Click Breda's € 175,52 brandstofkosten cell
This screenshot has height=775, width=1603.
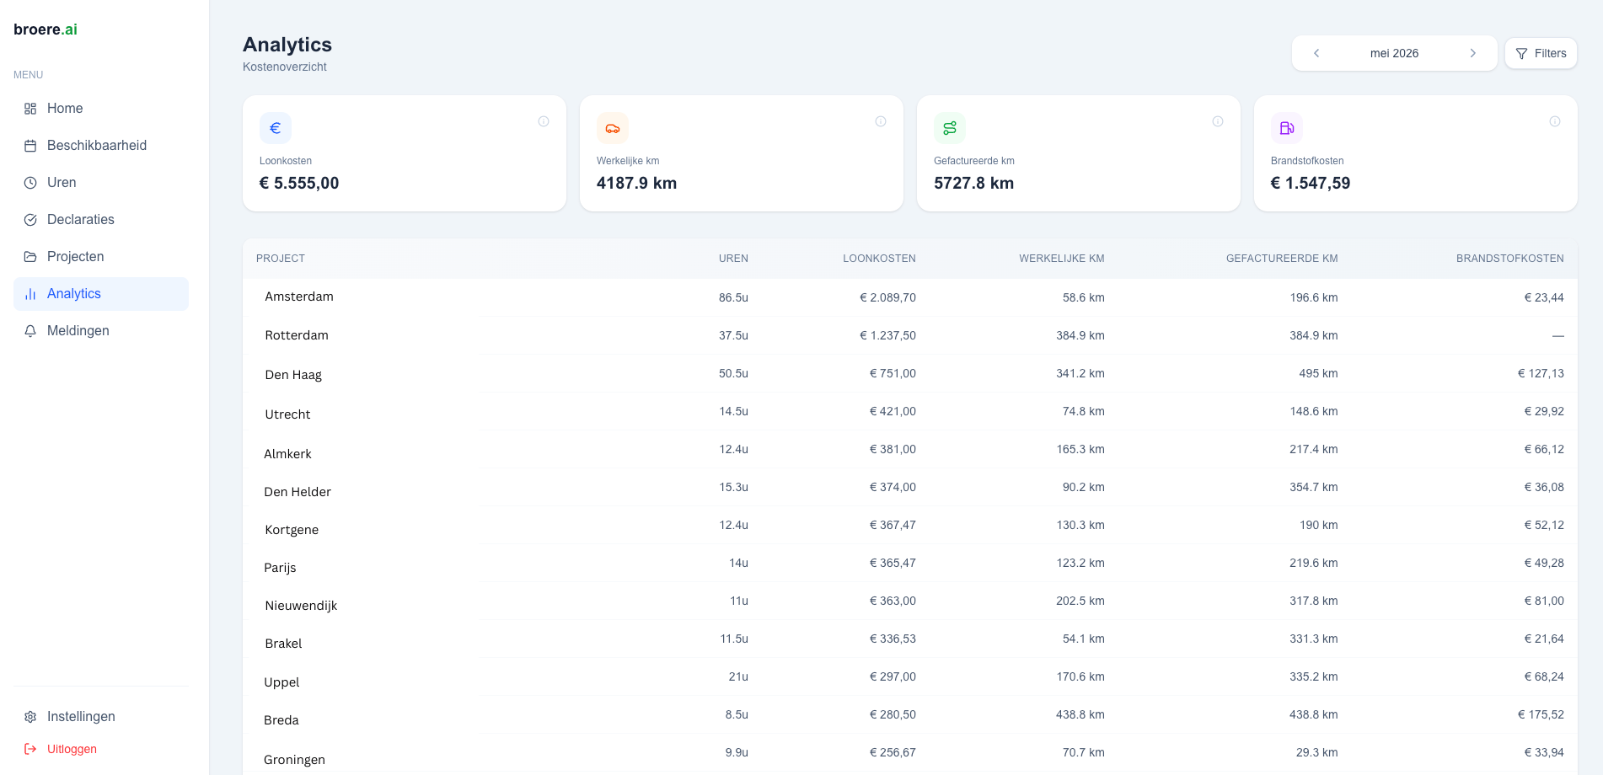(1541, 714)
